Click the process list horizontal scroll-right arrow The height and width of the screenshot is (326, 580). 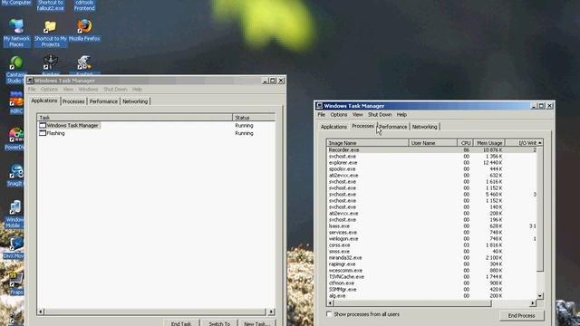(x=533, y=303)
